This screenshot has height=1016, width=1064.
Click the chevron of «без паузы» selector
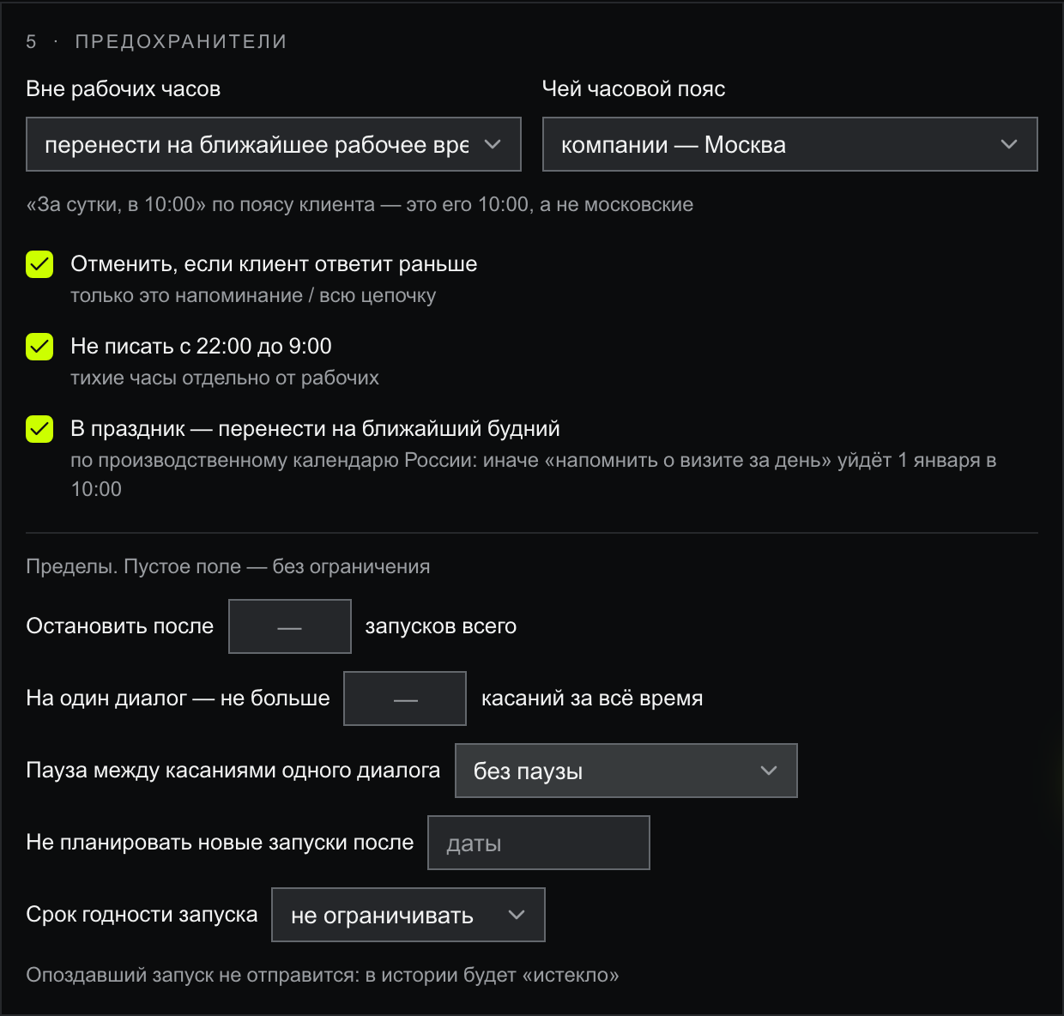[x=769, y=771]
